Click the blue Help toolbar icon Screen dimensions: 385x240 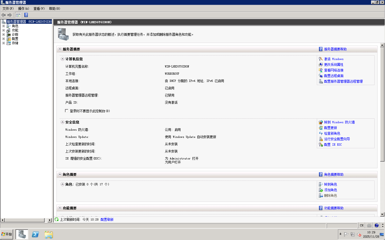point(26,15)
